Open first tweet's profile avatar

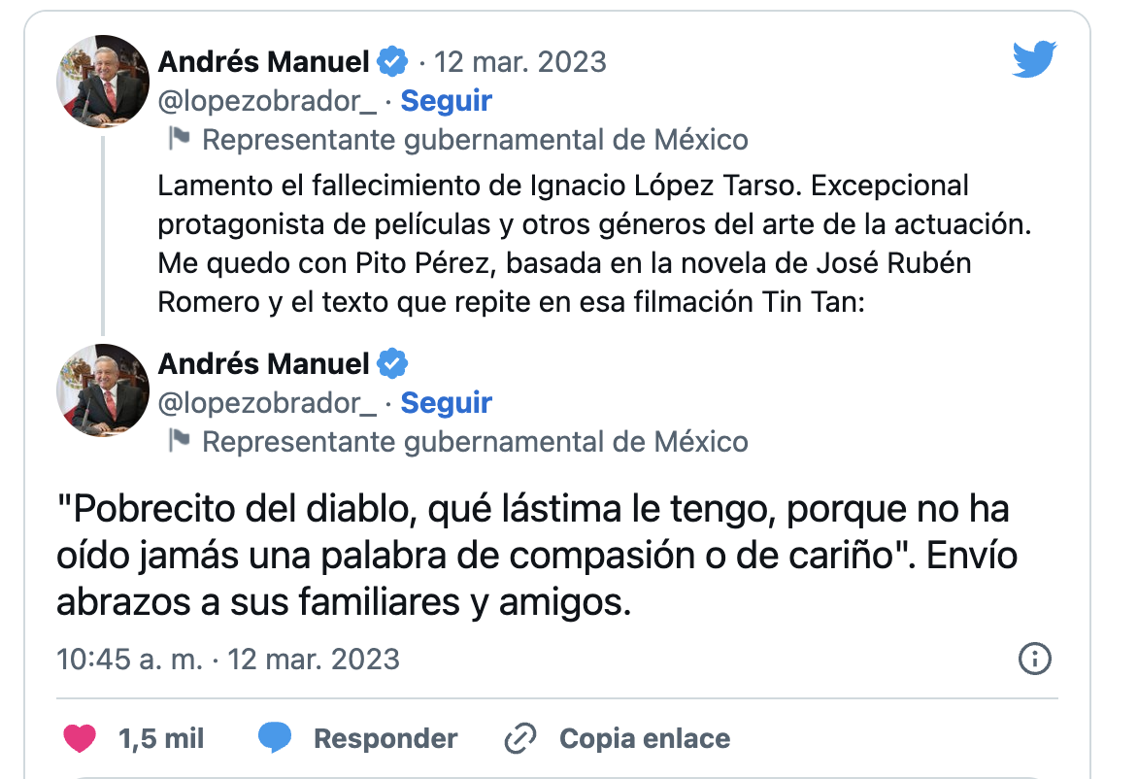(x=104, y=82)
